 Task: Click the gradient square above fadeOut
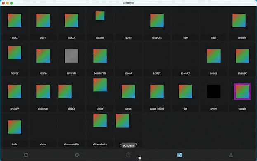[x=157, y=20]
